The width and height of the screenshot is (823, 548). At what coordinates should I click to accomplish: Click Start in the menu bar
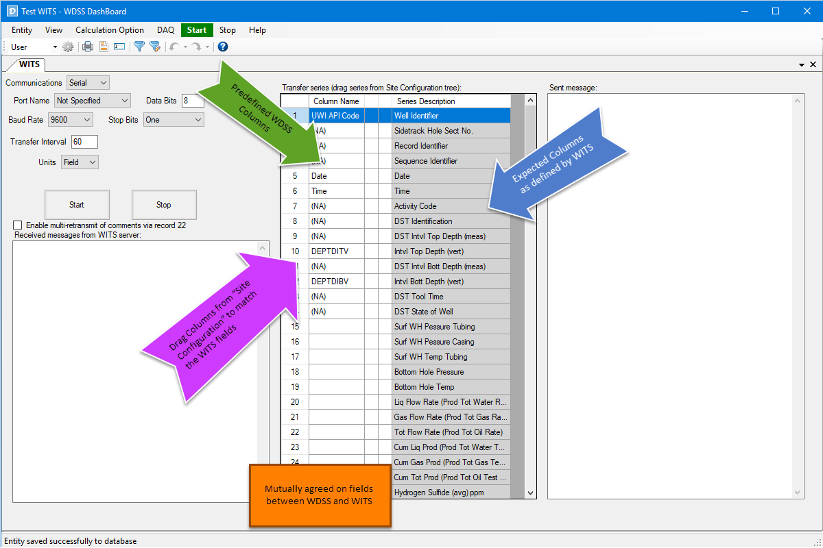point(197,30)
